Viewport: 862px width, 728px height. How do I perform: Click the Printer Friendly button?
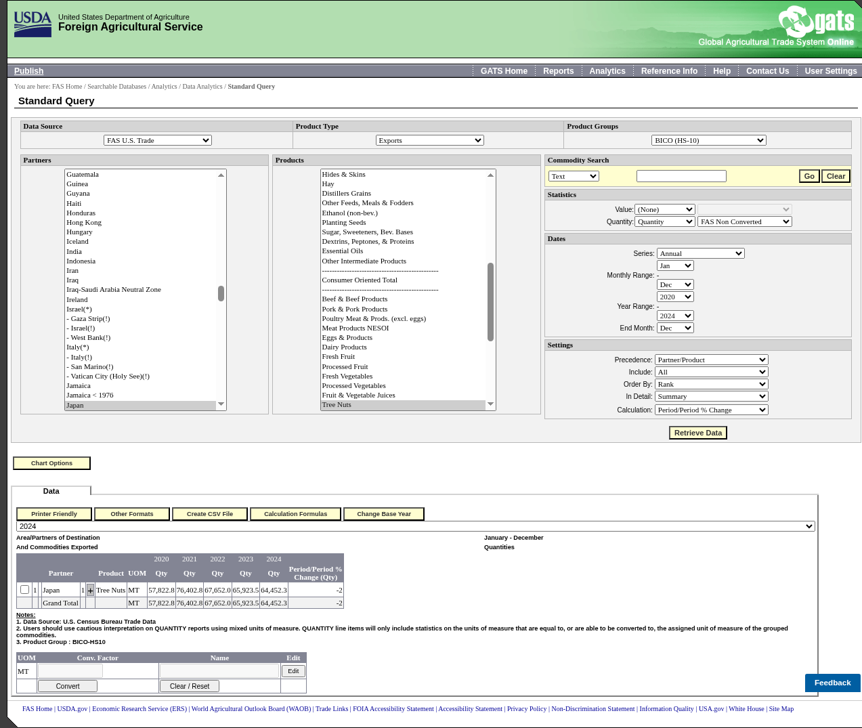coord(54,514)
